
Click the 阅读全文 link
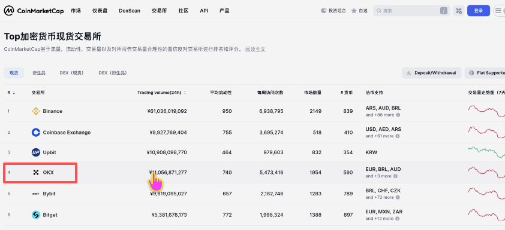pos(255,49)
